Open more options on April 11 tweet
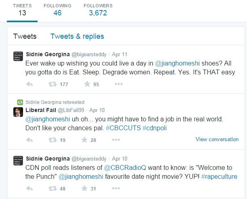The width and height of the screenshot is (247, 199). (119, 84)
